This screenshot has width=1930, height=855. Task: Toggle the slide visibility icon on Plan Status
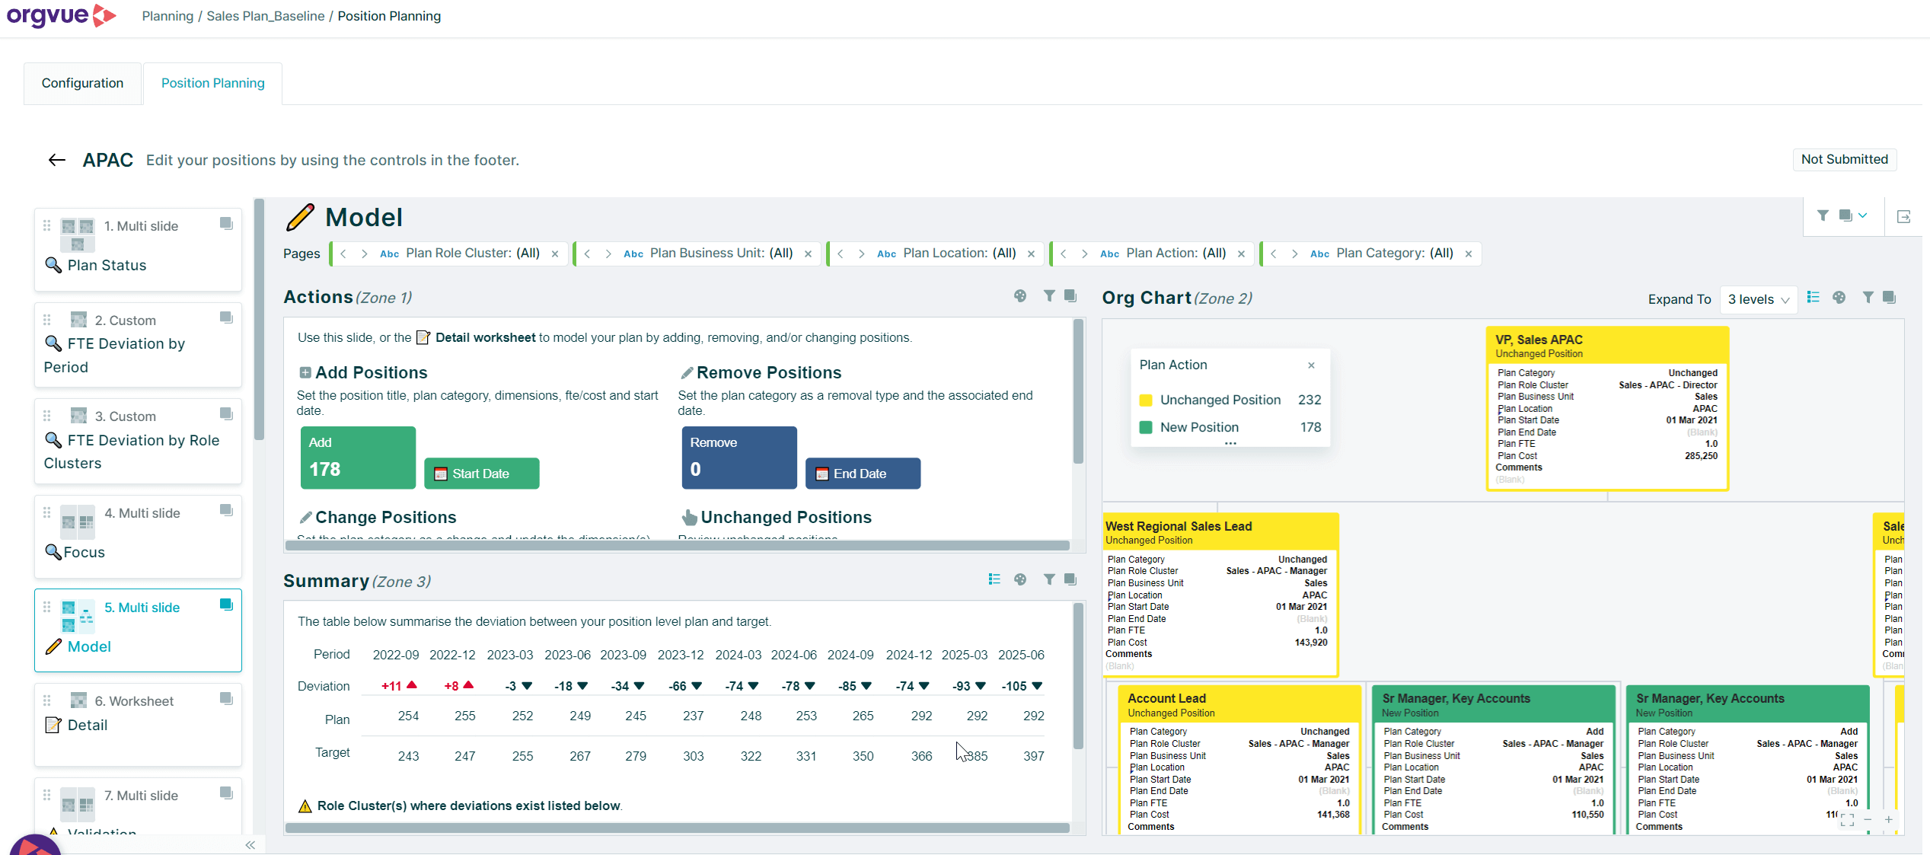(x=225, y=223)
